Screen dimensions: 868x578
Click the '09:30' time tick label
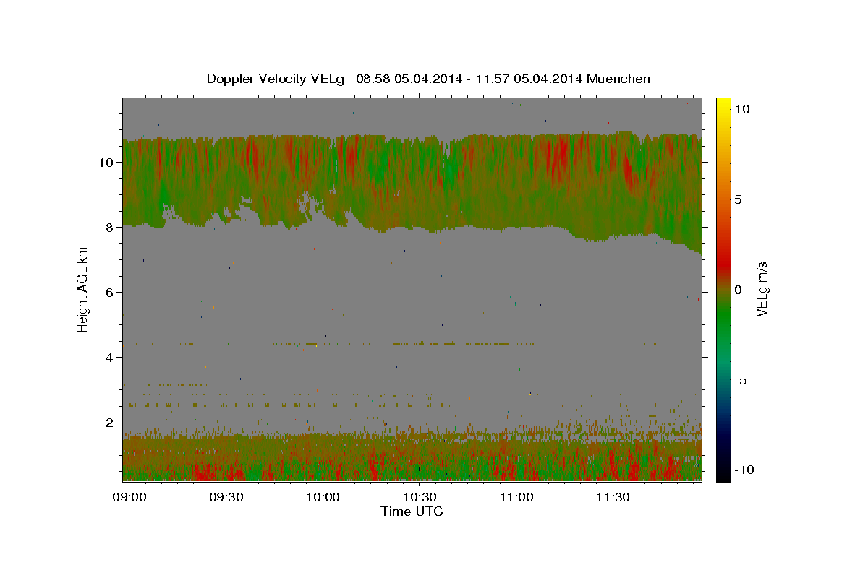tap(226, 498)
